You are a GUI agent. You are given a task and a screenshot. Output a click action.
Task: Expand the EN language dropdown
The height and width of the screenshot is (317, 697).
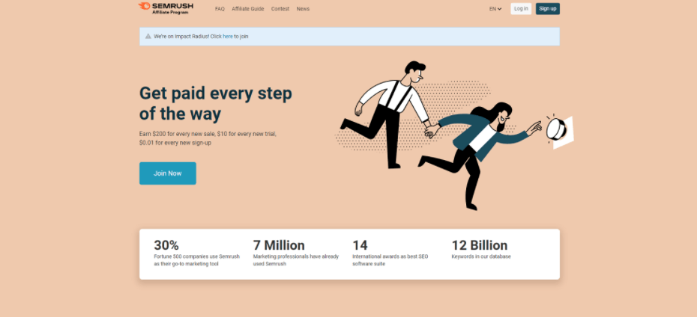point(495,9)
